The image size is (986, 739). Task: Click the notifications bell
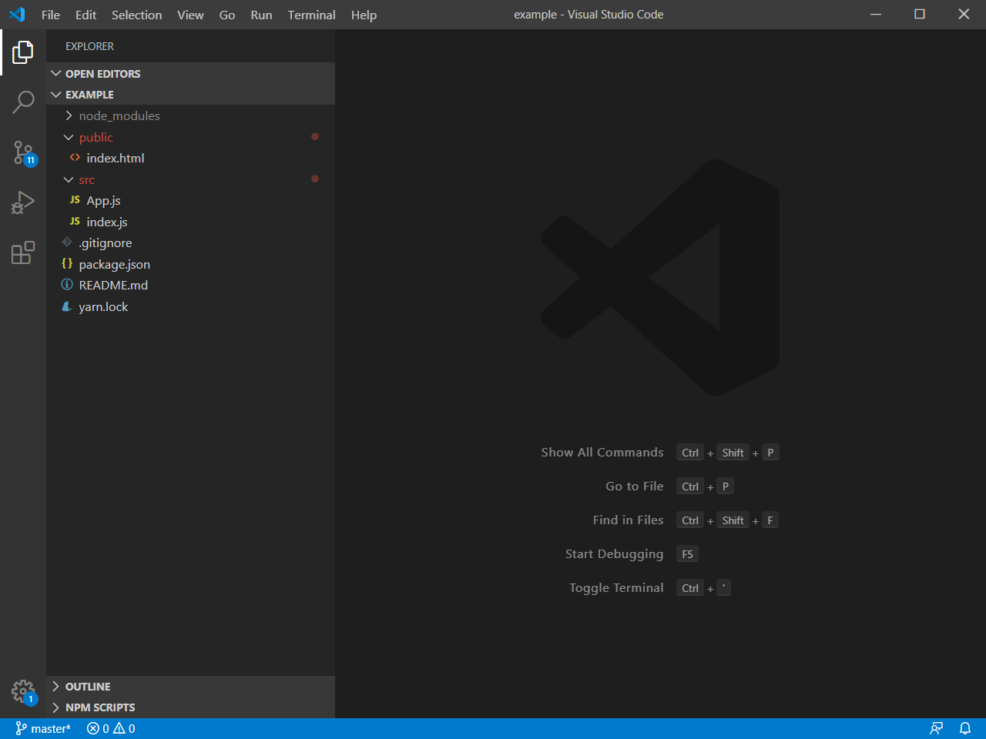click(965, 728)
